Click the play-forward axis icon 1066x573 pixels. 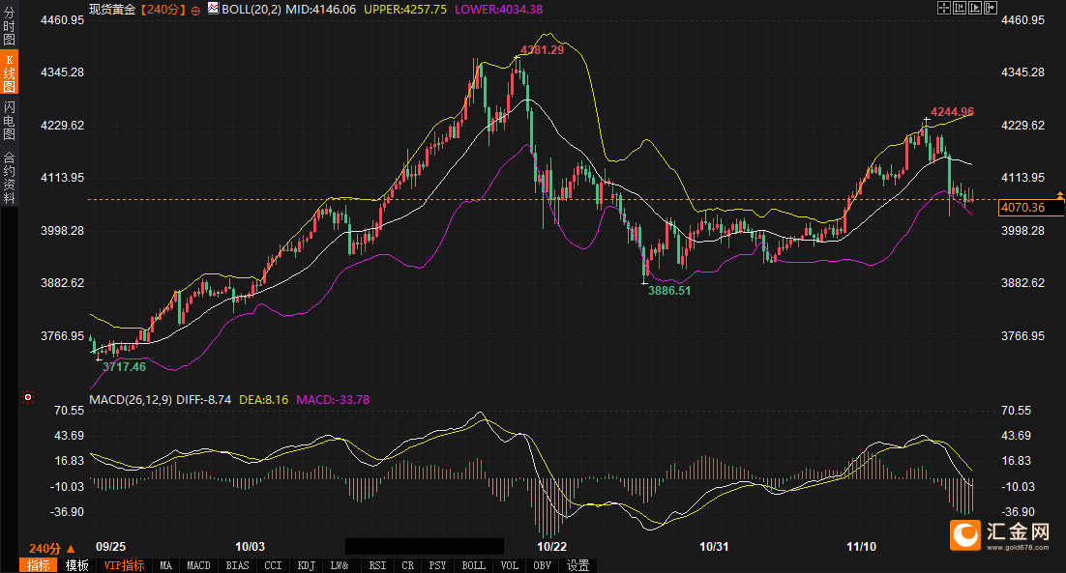click(x=975, y=8)
